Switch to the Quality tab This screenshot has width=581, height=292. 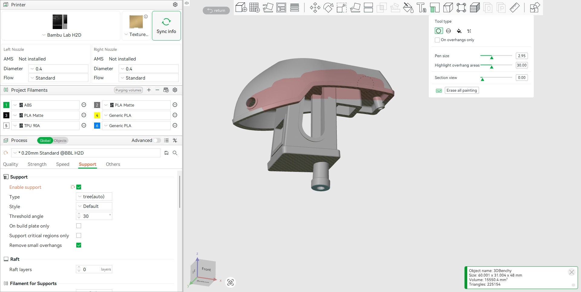11,164
